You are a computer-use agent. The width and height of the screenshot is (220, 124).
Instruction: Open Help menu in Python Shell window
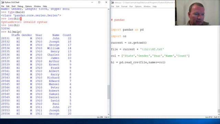pyautogui.click(x=45, y=6)
